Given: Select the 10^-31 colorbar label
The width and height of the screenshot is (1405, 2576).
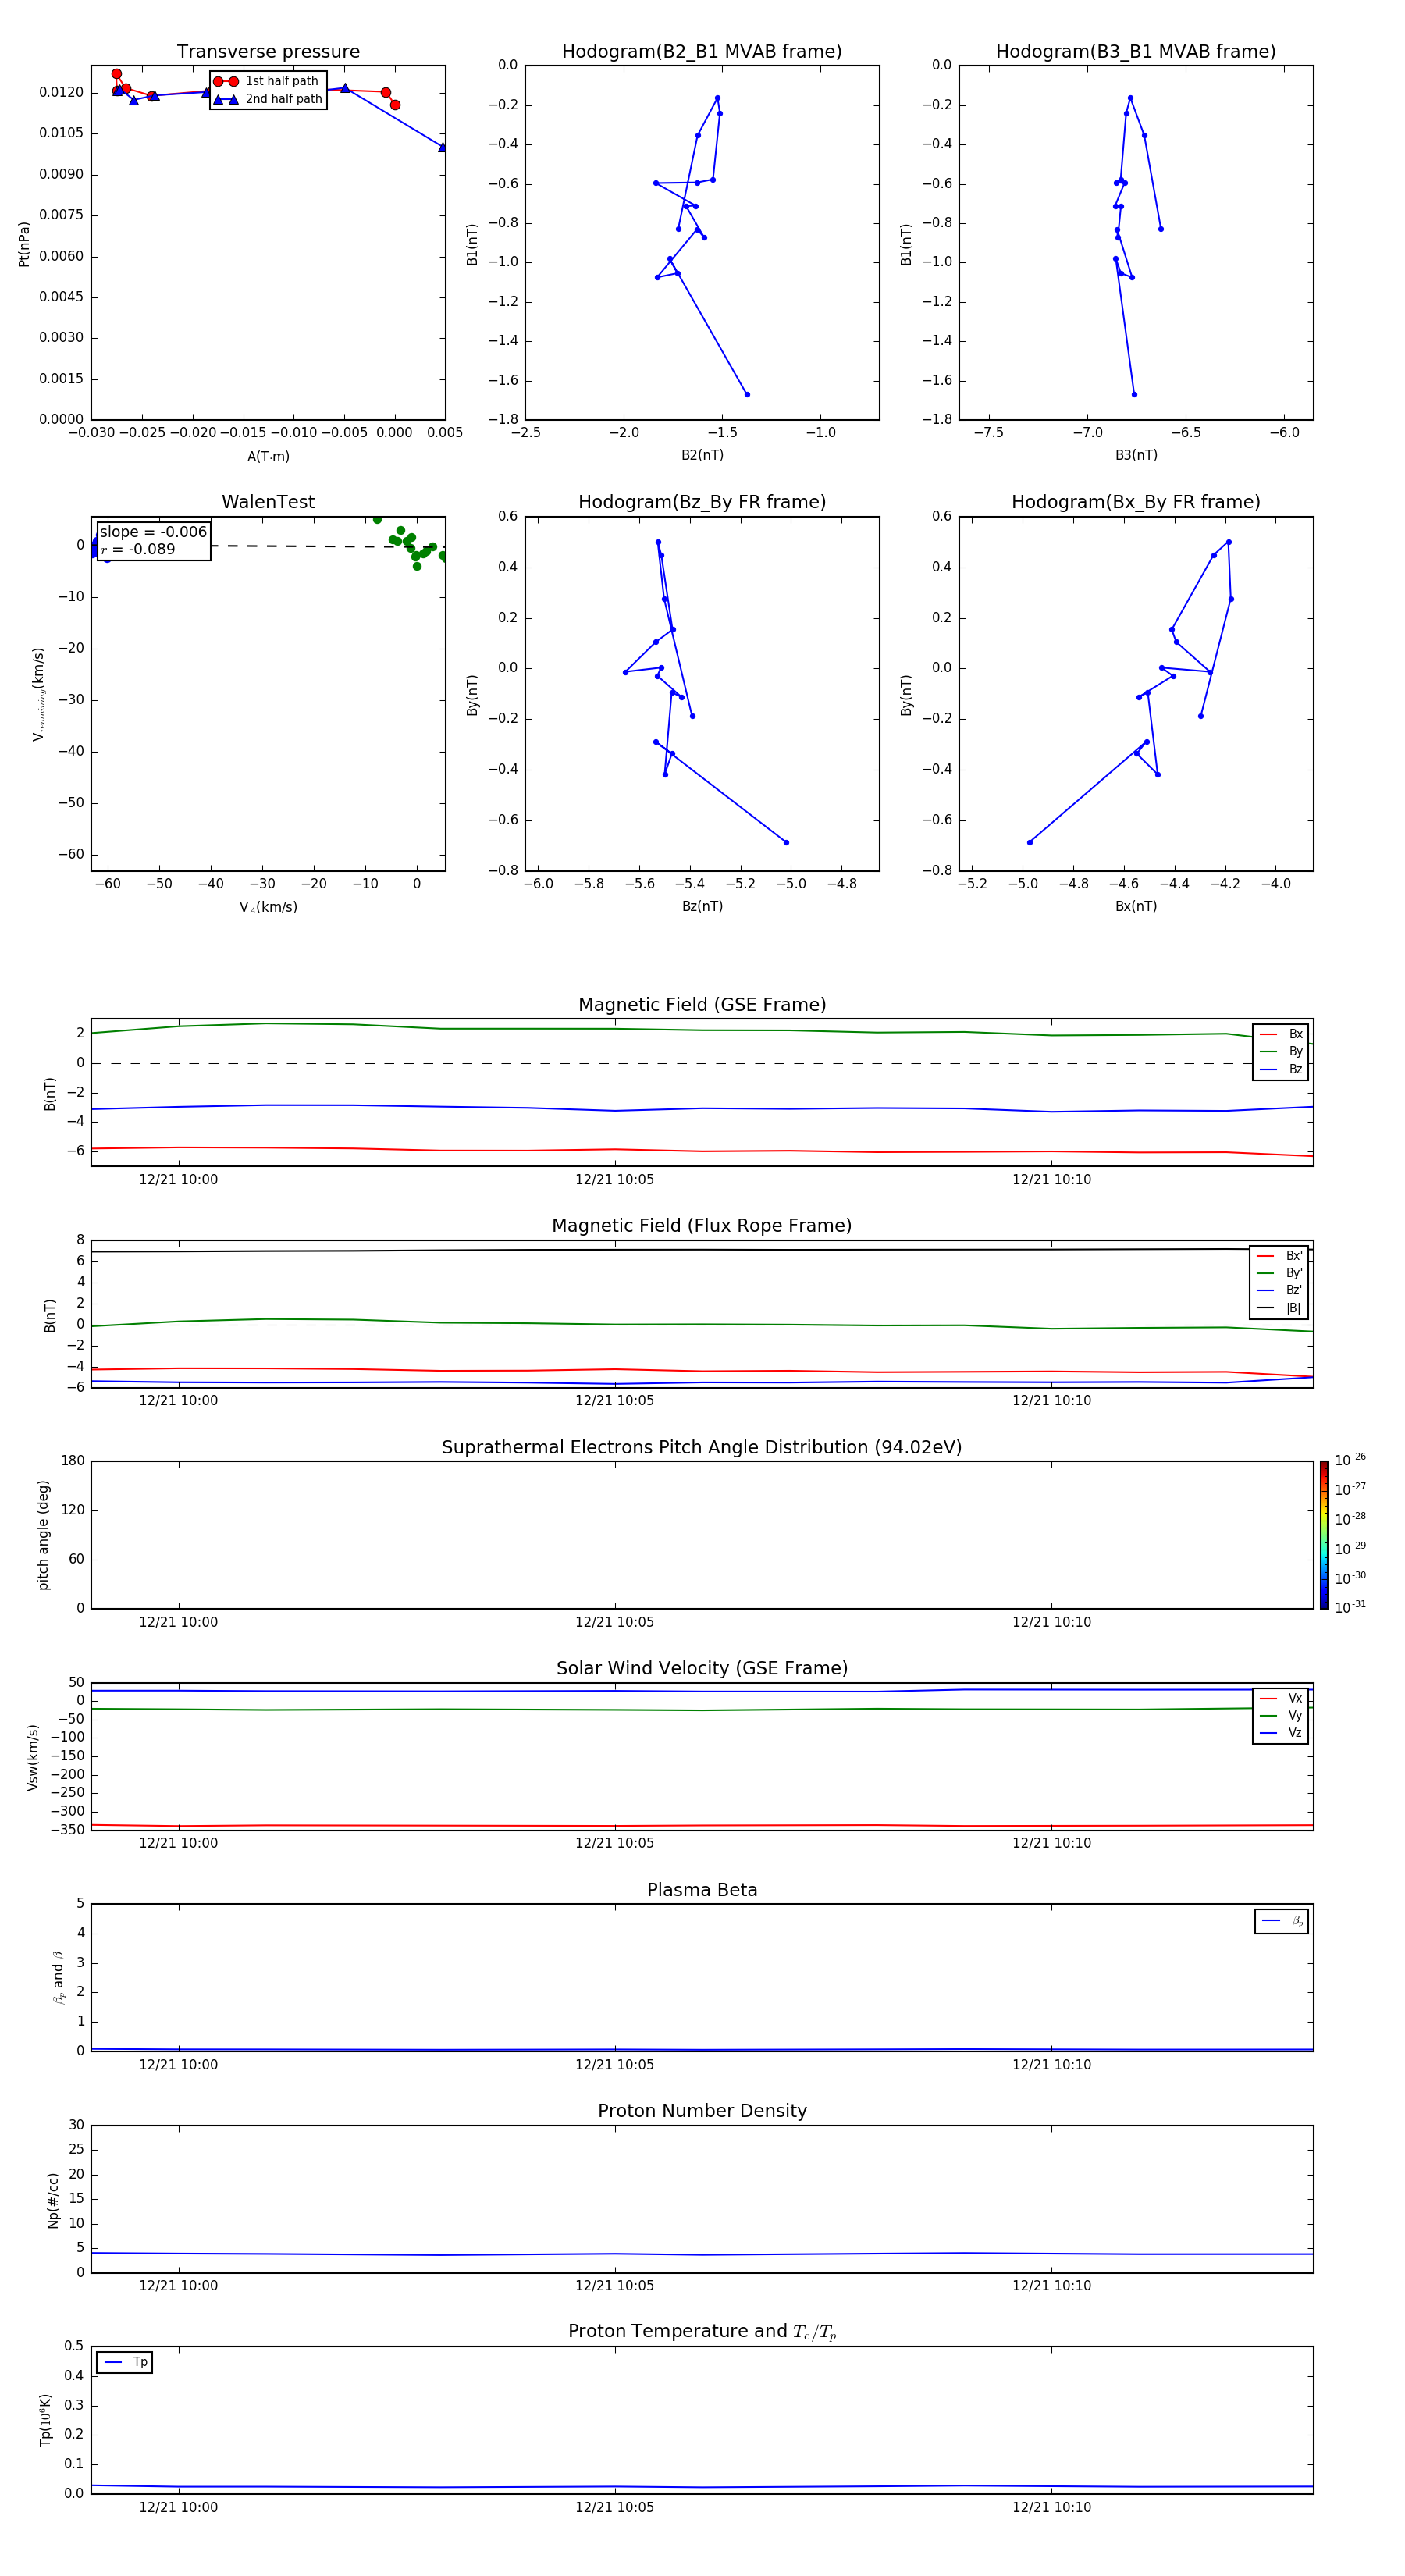Looking at the screenshot, I should [x=1350, y=1607].
